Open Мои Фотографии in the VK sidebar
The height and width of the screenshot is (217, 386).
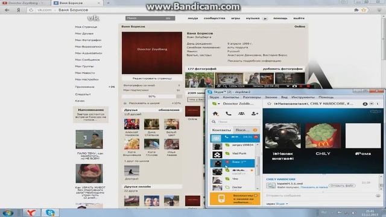click(88, 40)
